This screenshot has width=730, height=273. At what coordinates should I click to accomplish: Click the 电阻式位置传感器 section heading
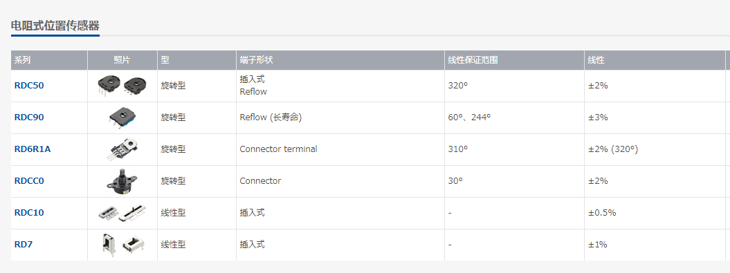(55, 26)
